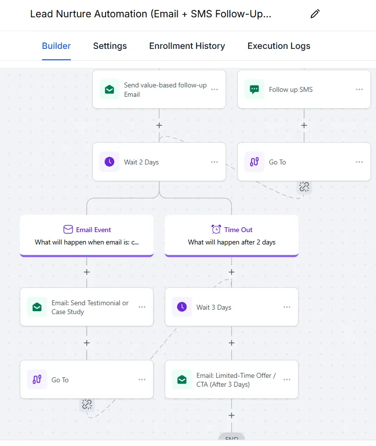Click the clock icon on the Wait 3 Days step
376x446 pixels.
[182, 307]
